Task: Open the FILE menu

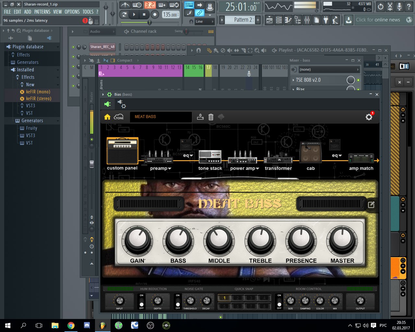Action: click(7, 12)
